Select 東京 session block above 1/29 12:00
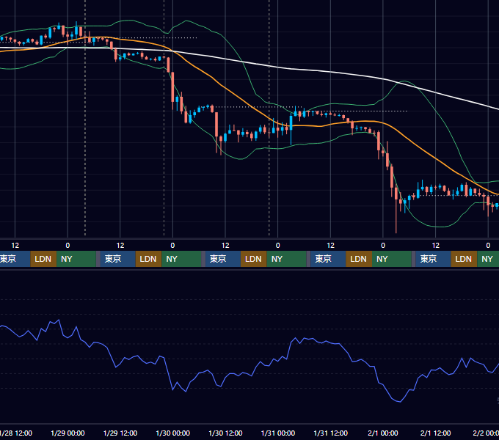The height and width of the screenshot is (440, 499). coord(117,259)
